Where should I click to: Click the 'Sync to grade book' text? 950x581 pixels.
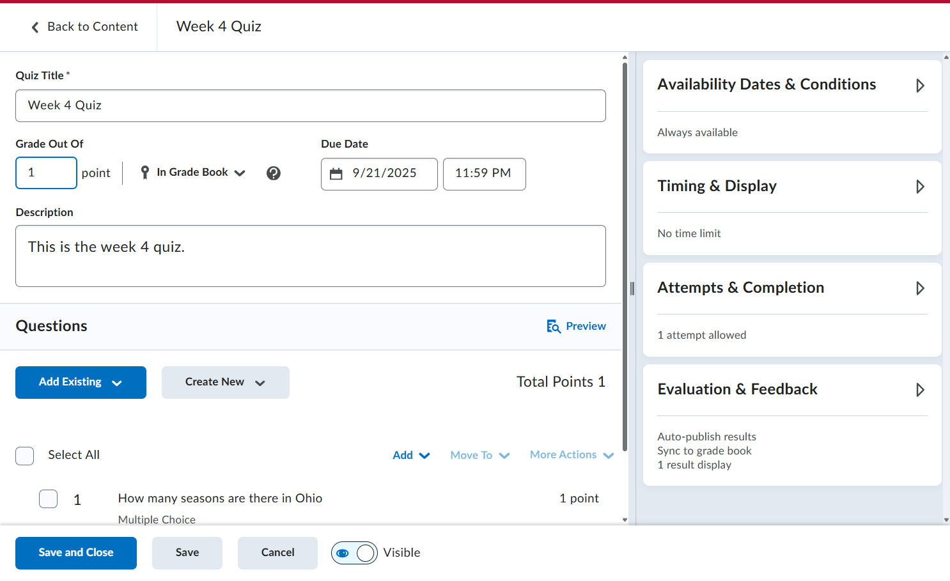pyautogui.click(x=705, y=451)
